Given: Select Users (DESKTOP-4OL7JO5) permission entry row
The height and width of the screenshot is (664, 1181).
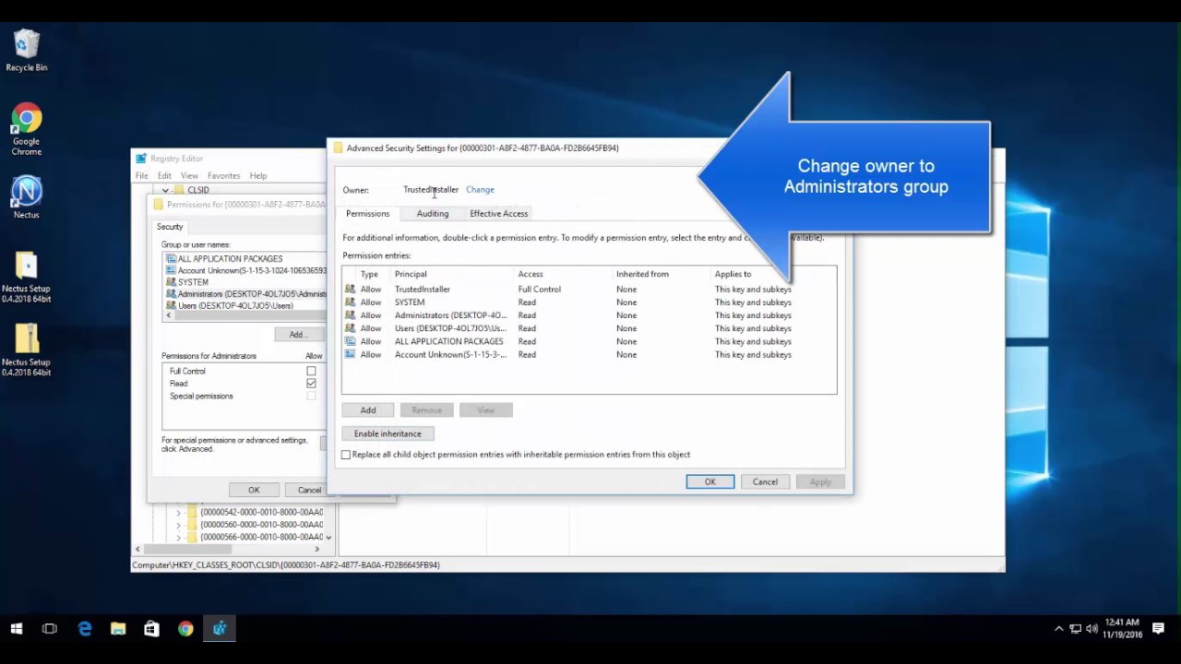Looking at the screenshot, I should tap(589, 328).
